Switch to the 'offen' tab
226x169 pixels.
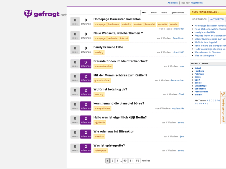pos(164,13)
